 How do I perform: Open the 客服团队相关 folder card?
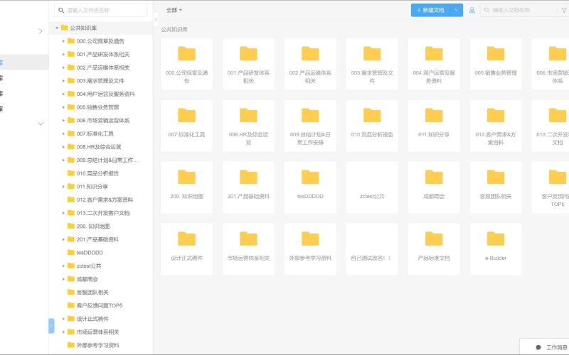495,187
